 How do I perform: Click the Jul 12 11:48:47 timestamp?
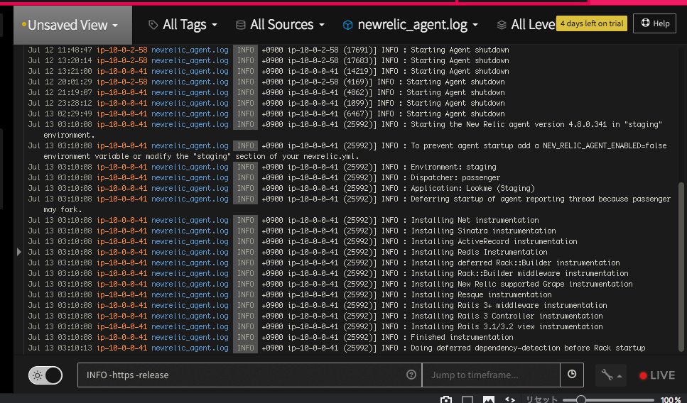(60, 50)
